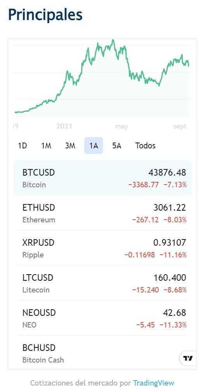
Task: Open the TradingView link in footer
Action: (153, 383)
